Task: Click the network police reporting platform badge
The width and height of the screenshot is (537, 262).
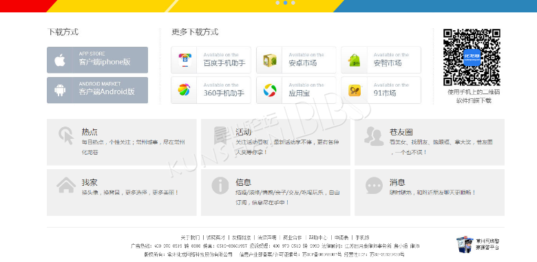Action: pyautogui.click(x=478, y=245)
